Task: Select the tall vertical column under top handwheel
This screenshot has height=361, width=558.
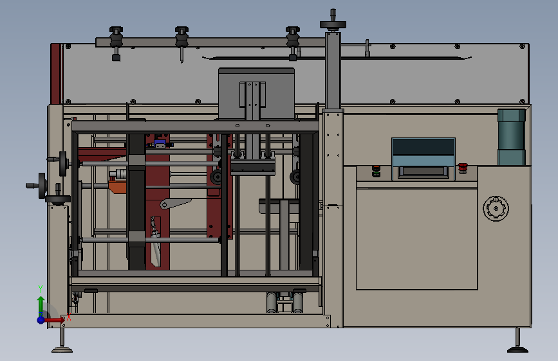Action: pos(333,71)
